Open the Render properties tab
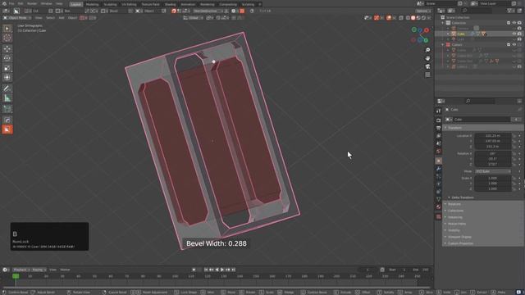525x295 pixels. click(x=439, y=120)
